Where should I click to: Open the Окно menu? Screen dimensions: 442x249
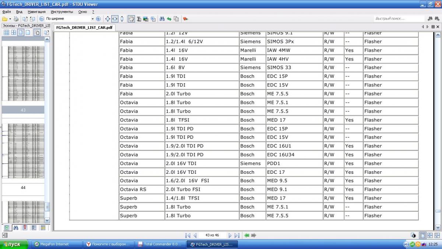coord(83,11)
